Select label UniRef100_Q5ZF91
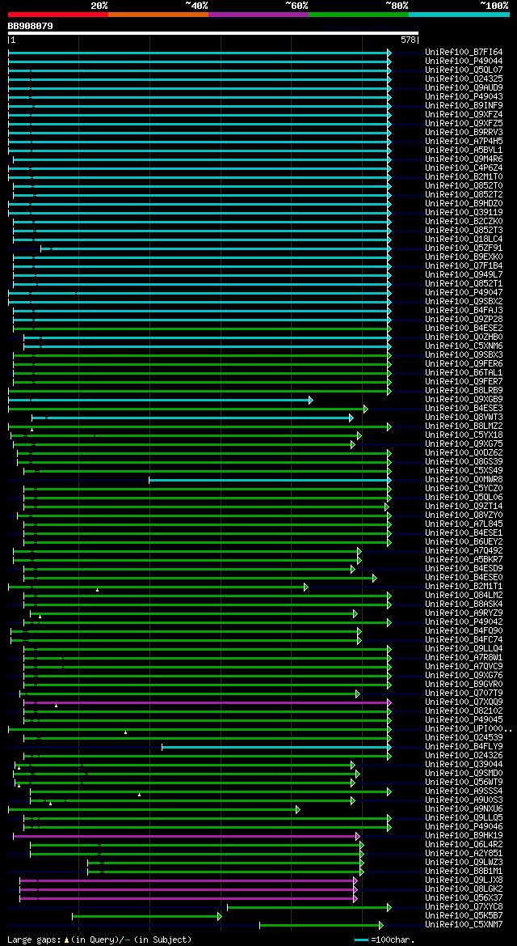The width and height of the screenshot is (517, 946). coord(464,248)
